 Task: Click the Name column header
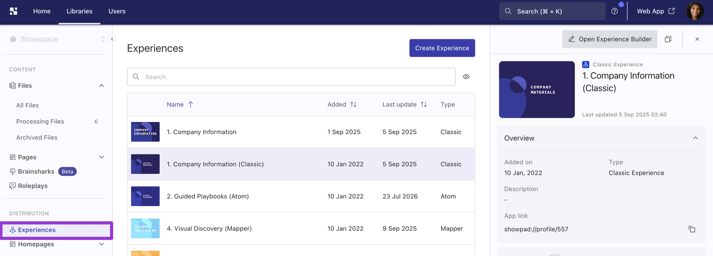tap(175, 104)
